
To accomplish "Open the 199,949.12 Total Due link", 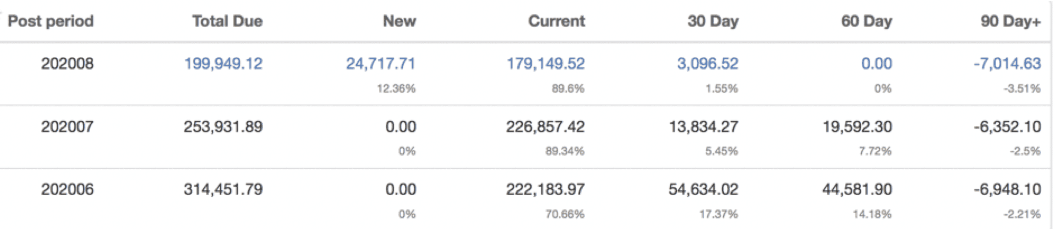I will point(223,64).
